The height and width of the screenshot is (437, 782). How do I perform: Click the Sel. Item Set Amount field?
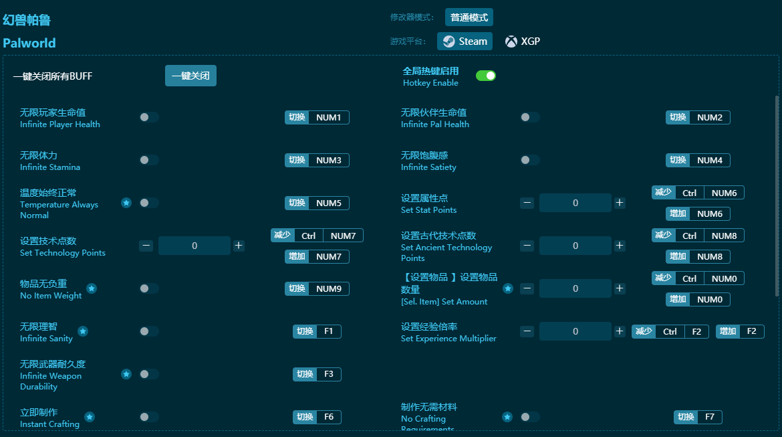point(575,288)
